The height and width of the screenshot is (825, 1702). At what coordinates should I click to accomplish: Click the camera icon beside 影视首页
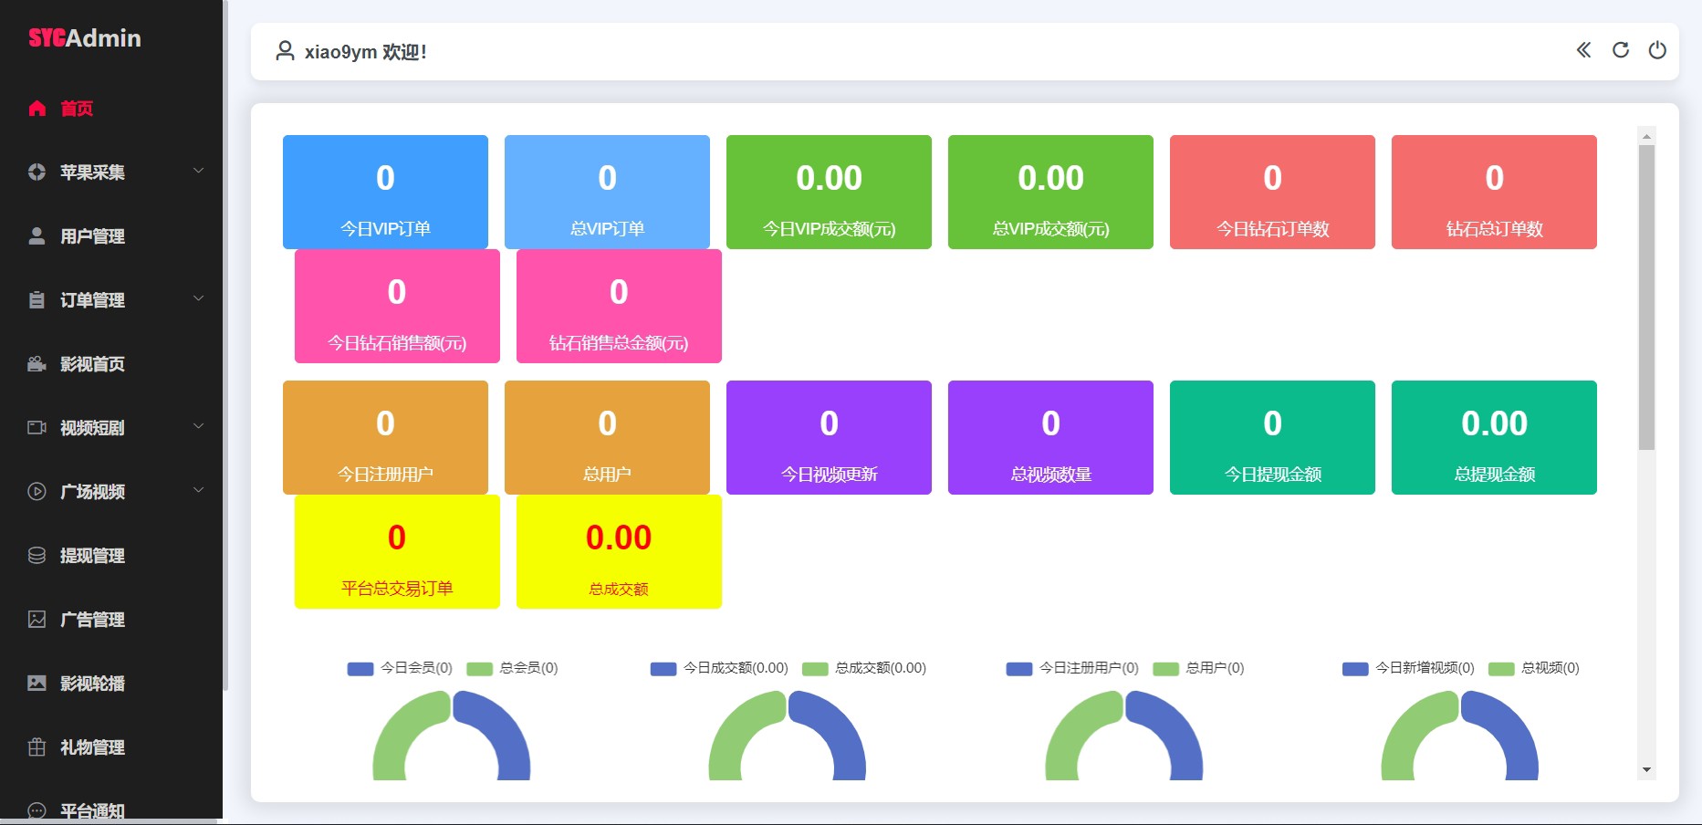[x=37, y=364]
